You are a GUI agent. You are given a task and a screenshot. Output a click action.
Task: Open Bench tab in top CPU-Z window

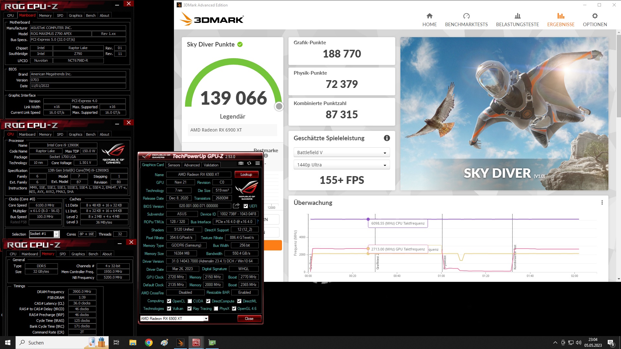tap(91, 16)
